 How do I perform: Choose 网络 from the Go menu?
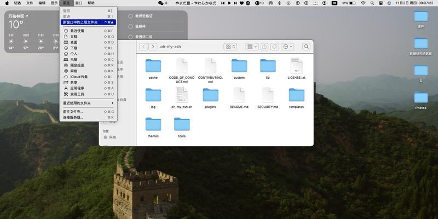(x=88, y=71)
